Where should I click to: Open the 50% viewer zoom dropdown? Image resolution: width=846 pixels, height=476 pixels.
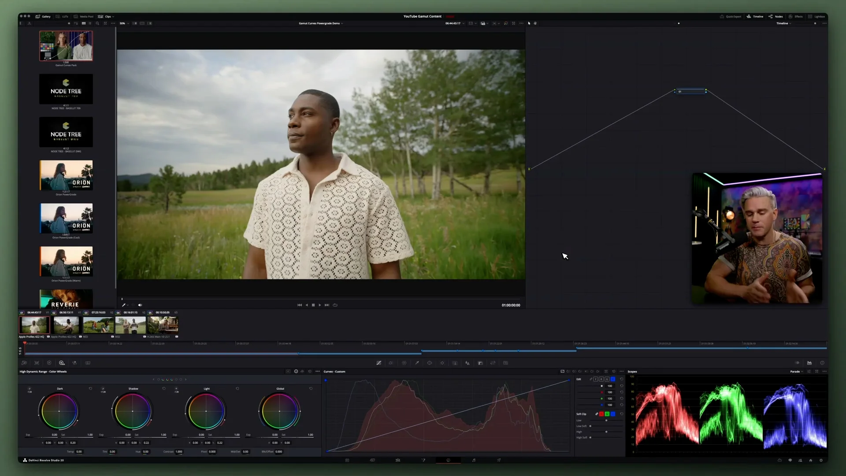125,23
